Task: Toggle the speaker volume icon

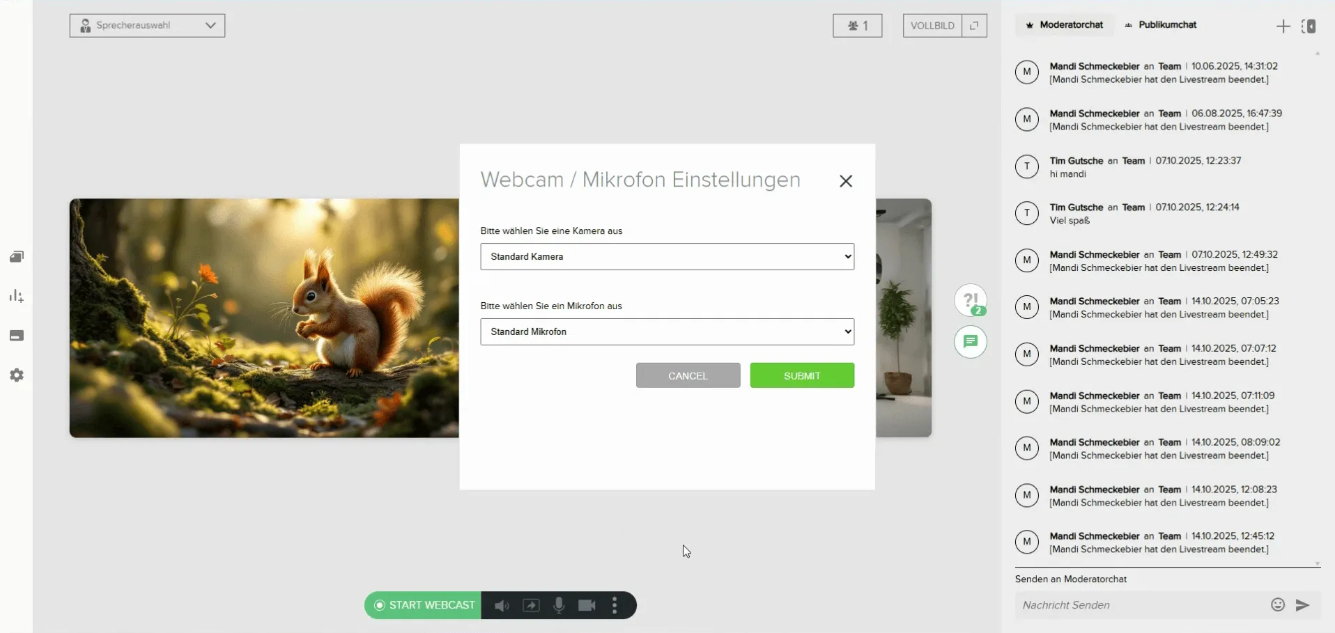Action: 502,606
